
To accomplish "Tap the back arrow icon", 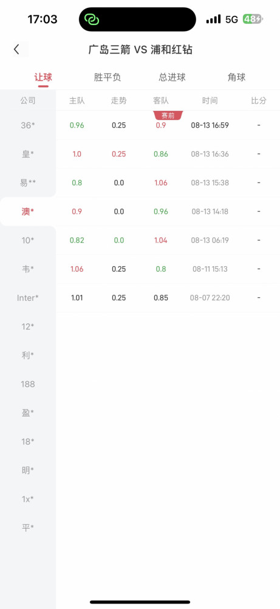I will [16, 49].
